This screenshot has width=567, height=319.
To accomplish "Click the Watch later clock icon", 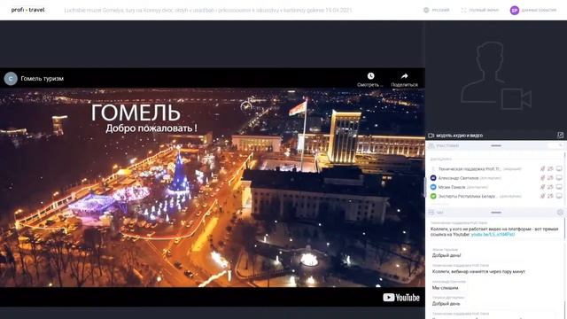I will pos(370,76).
